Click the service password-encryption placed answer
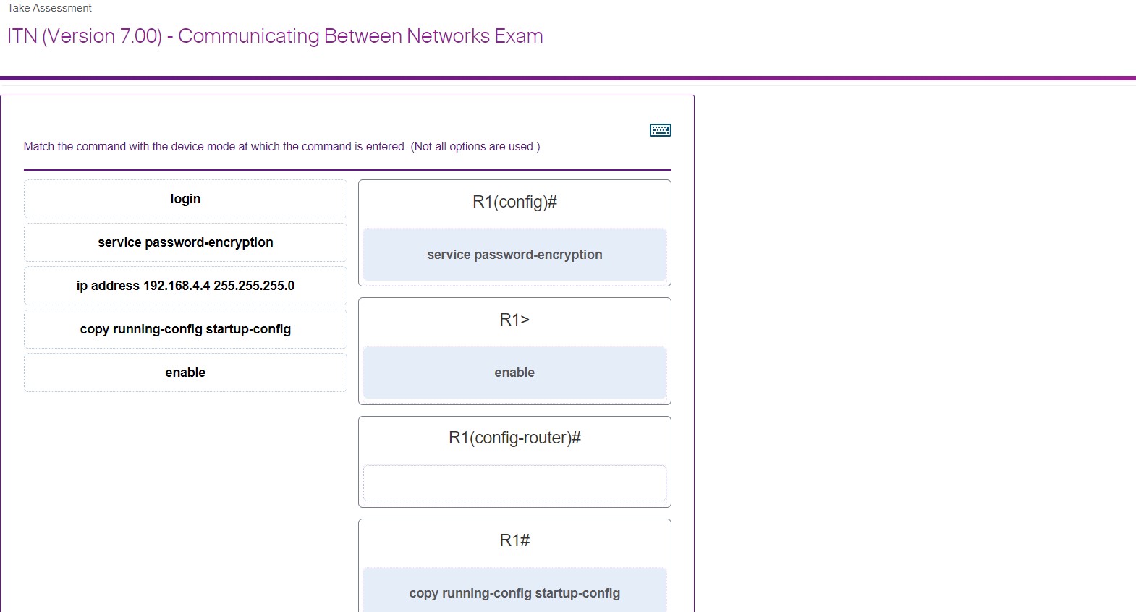Screen dimensions: 1136x612 pos(514,254)
